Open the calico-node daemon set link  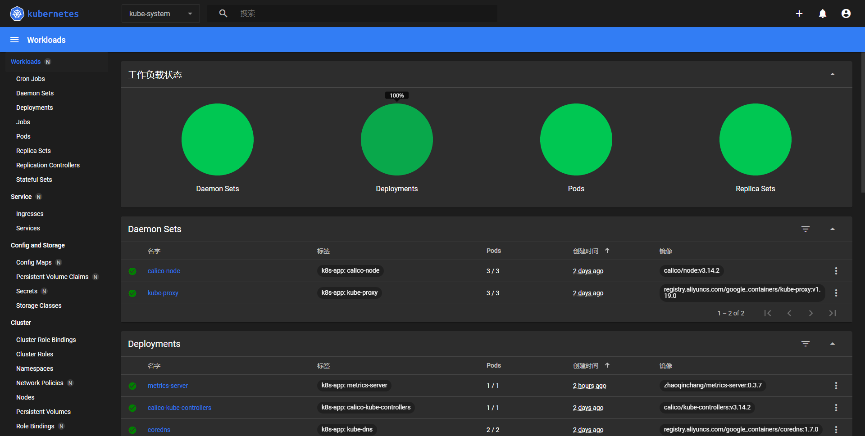(164, 271)
